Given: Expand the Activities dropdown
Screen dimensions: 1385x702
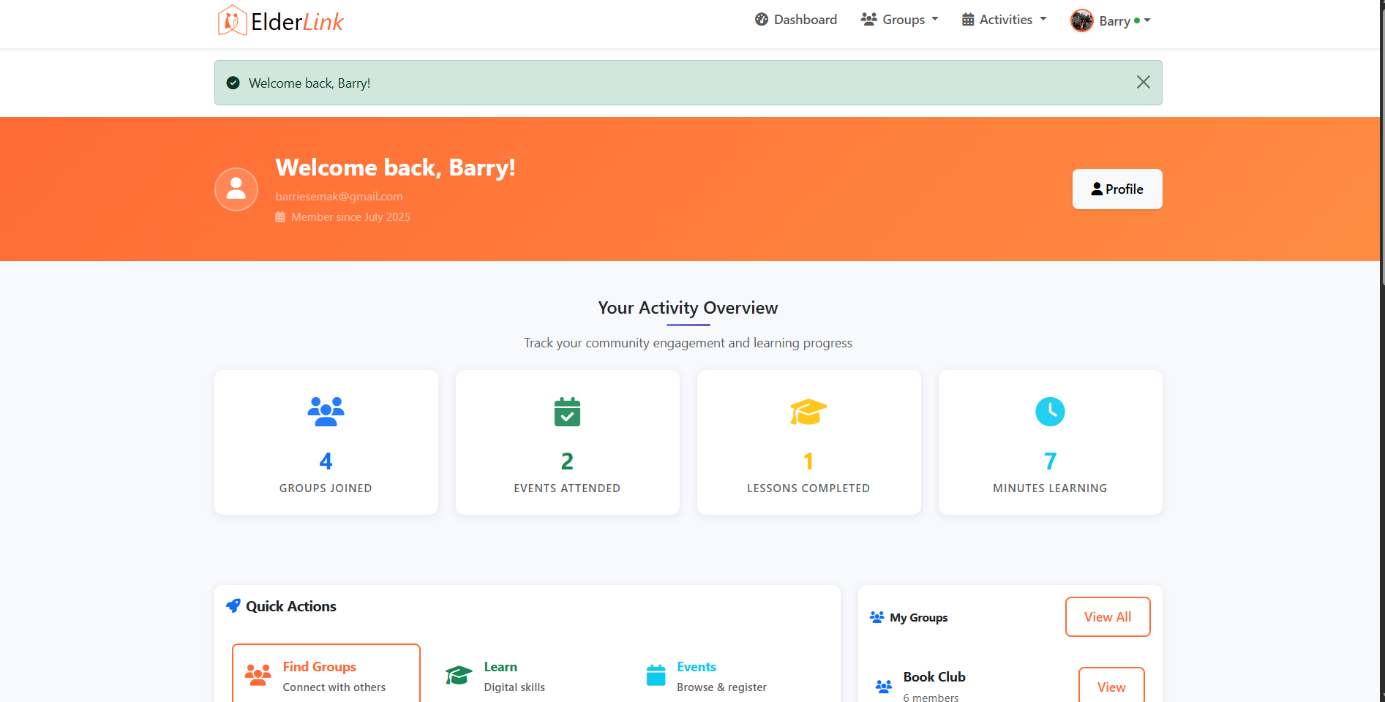Looking at the screenshot, I should [x=1003, y=20].
